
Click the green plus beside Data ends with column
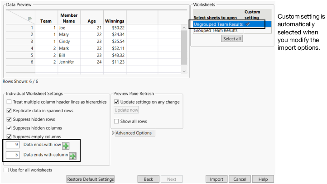[x=73, y=156]
